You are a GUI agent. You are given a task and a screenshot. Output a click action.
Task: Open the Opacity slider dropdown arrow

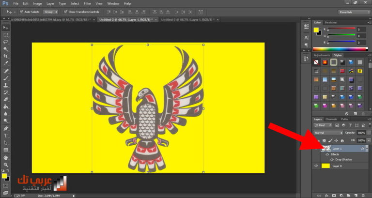tap(369, 133)
